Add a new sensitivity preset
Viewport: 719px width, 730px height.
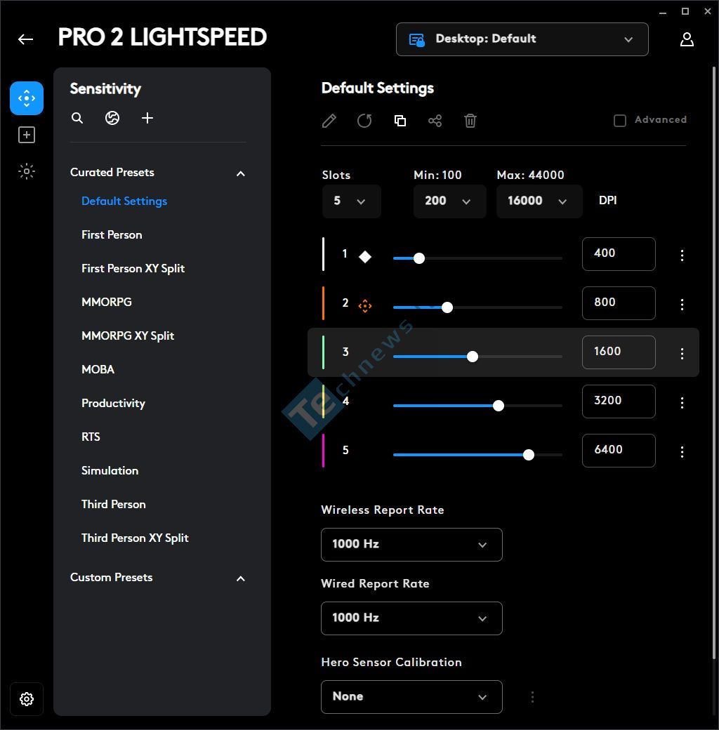(147, 118)
